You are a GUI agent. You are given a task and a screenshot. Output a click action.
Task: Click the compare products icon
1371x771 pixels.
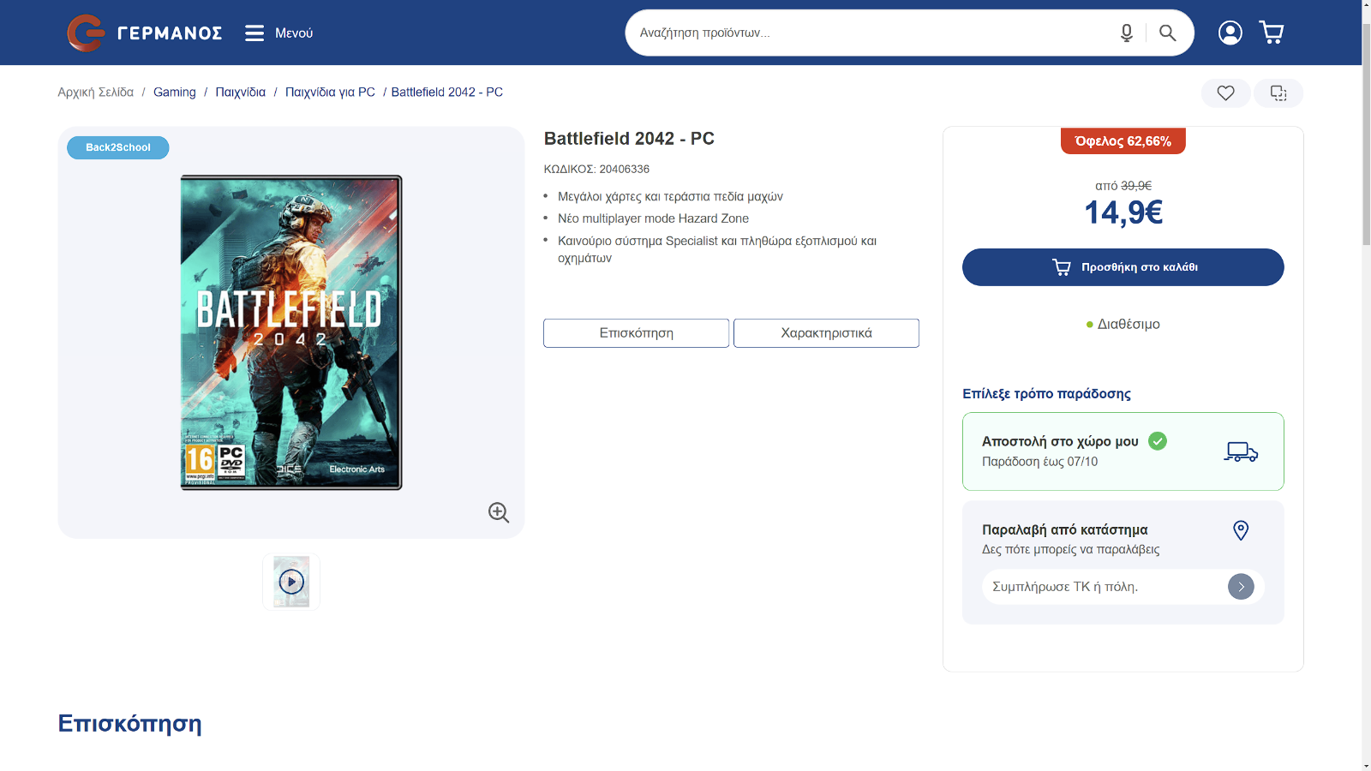pyautogui.click(x=1278, y=93)
